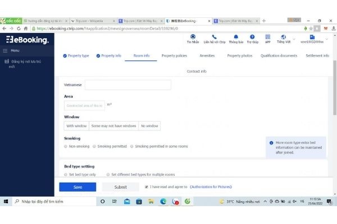The height and width of the screenshot is (224, 337).
Task: Open the APP QR code icon
Action: coord(267,37)
